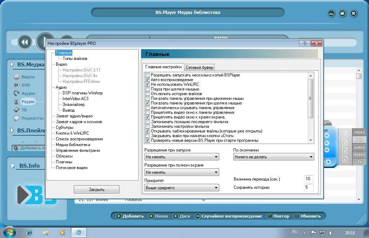This screenshot has width=369, height=238.
Task: Click the S document icon
Action: click(x=345, y=151)
